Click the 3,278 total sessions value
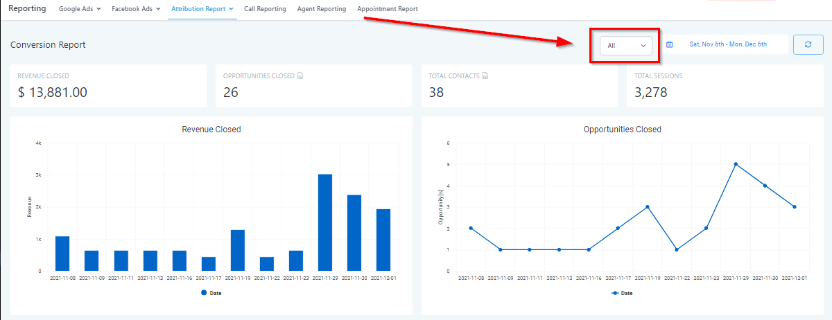Image resolution: width=832 pixels, height=320 pixels. click(650, 92)
